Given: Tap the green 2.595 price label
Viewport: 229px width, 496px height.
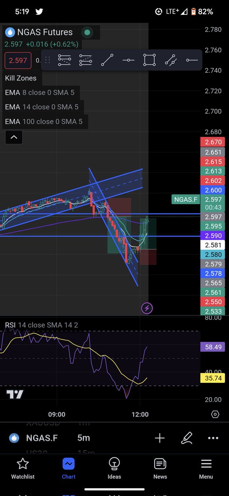Looking at the screenshot, I should point(213,226).
